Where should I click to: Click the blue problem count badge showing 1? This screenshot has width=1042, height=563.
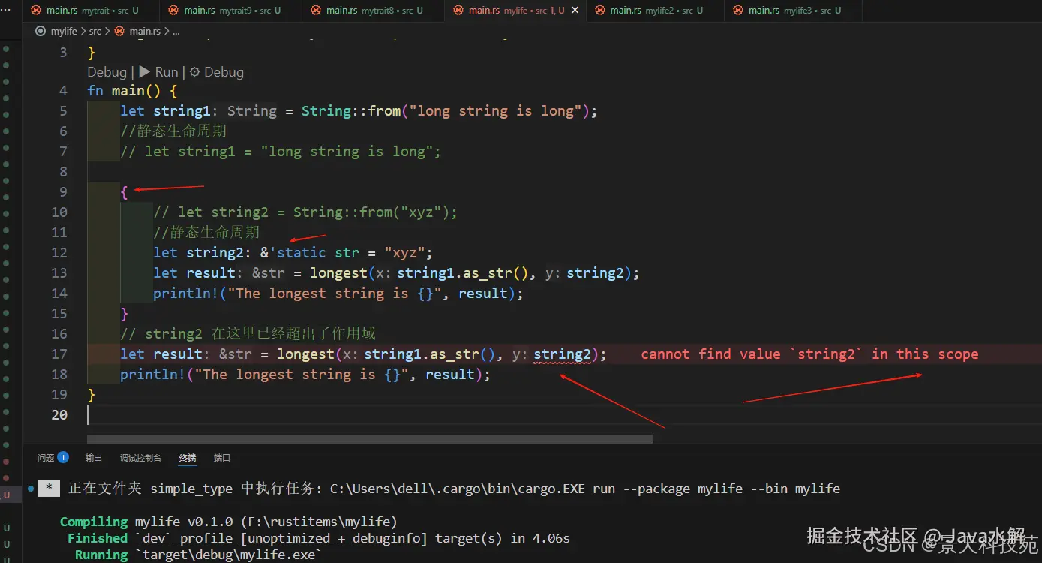coord(63,457)
